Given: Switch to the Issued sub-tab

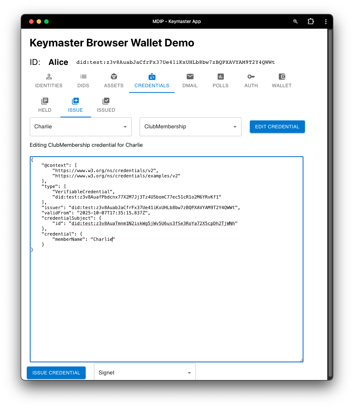Looking at the screenshot, I should pyautogui.click(x=106, y=105).
